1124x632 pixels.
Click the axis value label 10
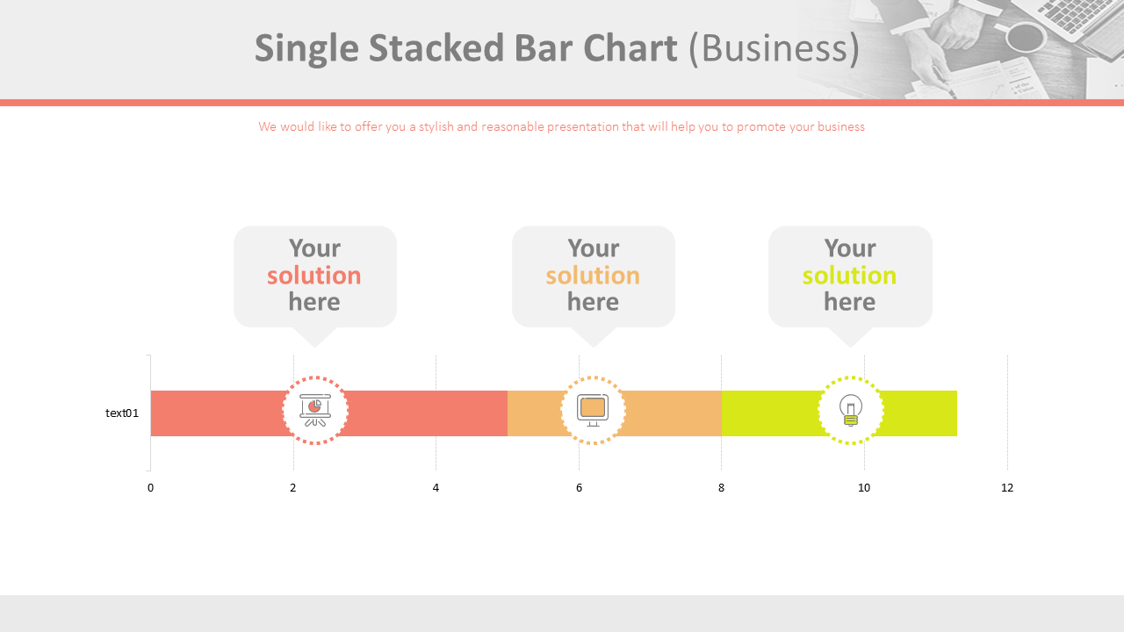coord(864,488)
